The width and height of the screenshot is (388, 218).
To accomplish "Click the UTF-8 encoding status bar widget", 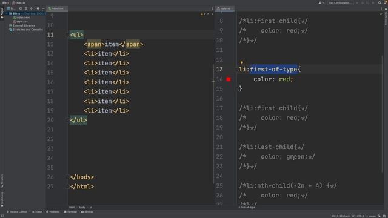I will point(360,216).
